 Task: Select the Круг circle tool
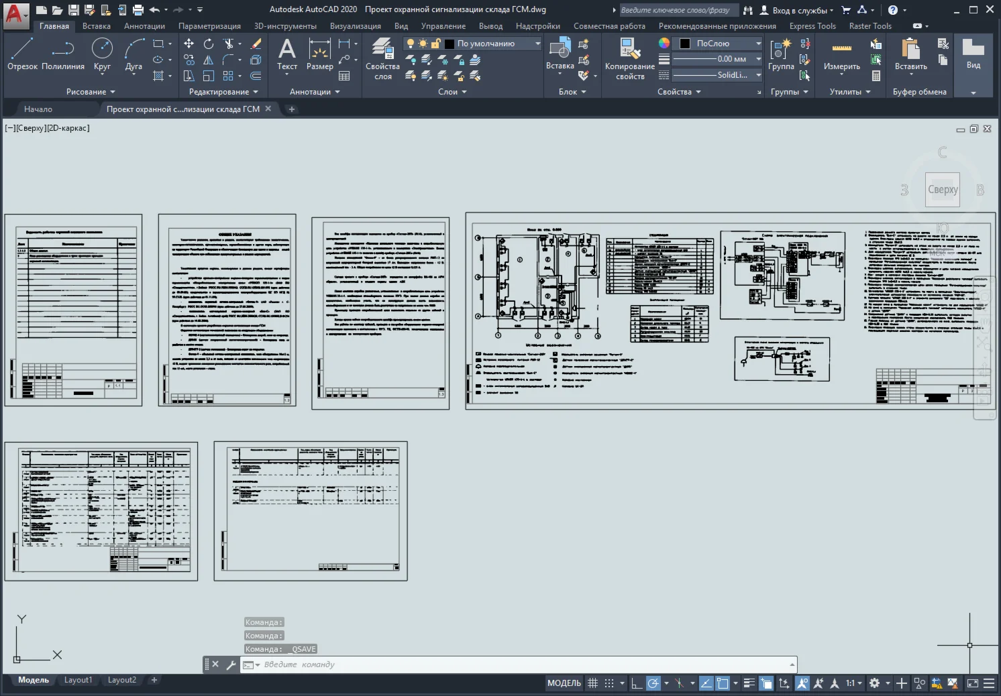click(x=102, y=54)
